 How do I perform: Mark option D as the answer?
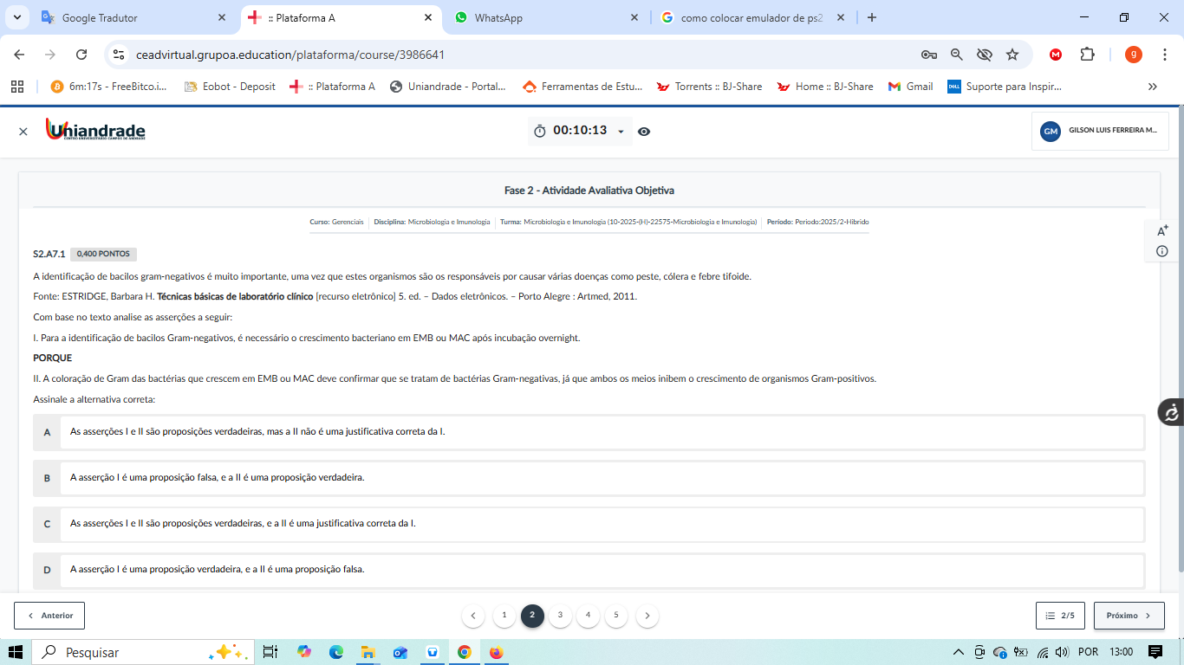(x=47, y=570)
